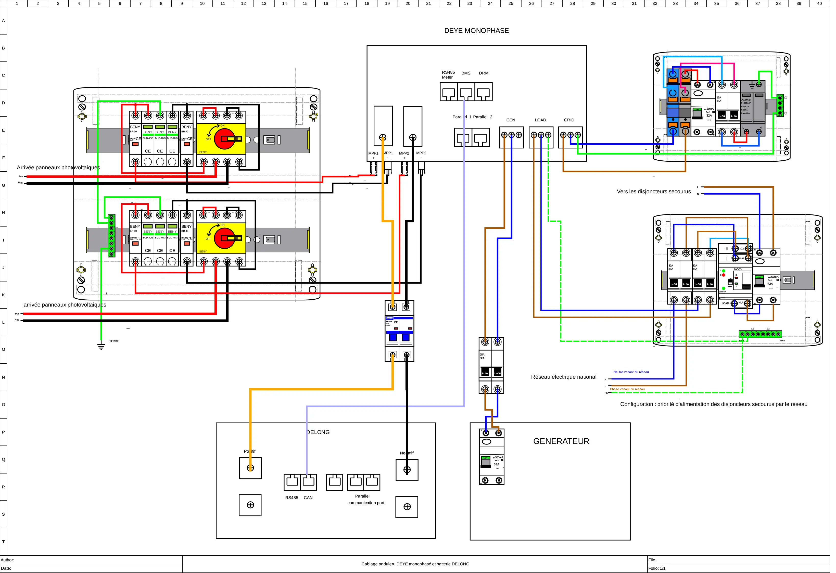Screen dimensions: 836x573
Task: Click the CAN port on DELONG battery
Action: (x=308, y=482)
